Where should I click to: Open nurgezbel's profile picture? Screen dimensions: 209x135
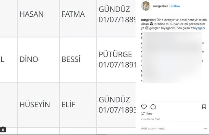coord(146,6)
